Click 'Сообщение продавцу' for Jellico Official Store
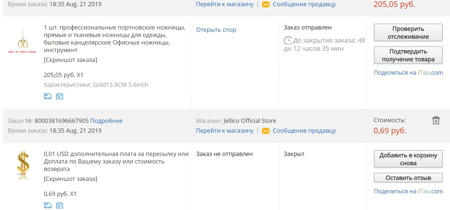The height and width of the screenshot is (210, 450). click(x=304, y=130)
